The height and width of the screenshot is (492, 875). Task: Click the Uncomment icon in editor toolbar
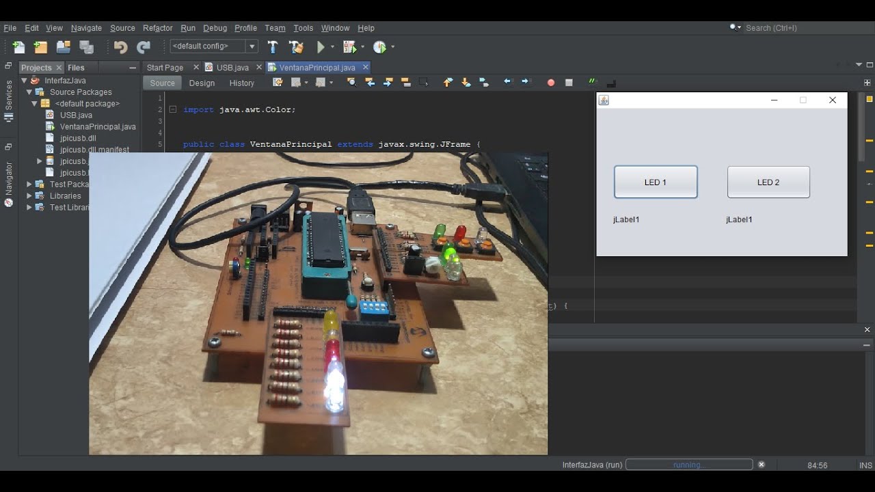click(611, 83)
